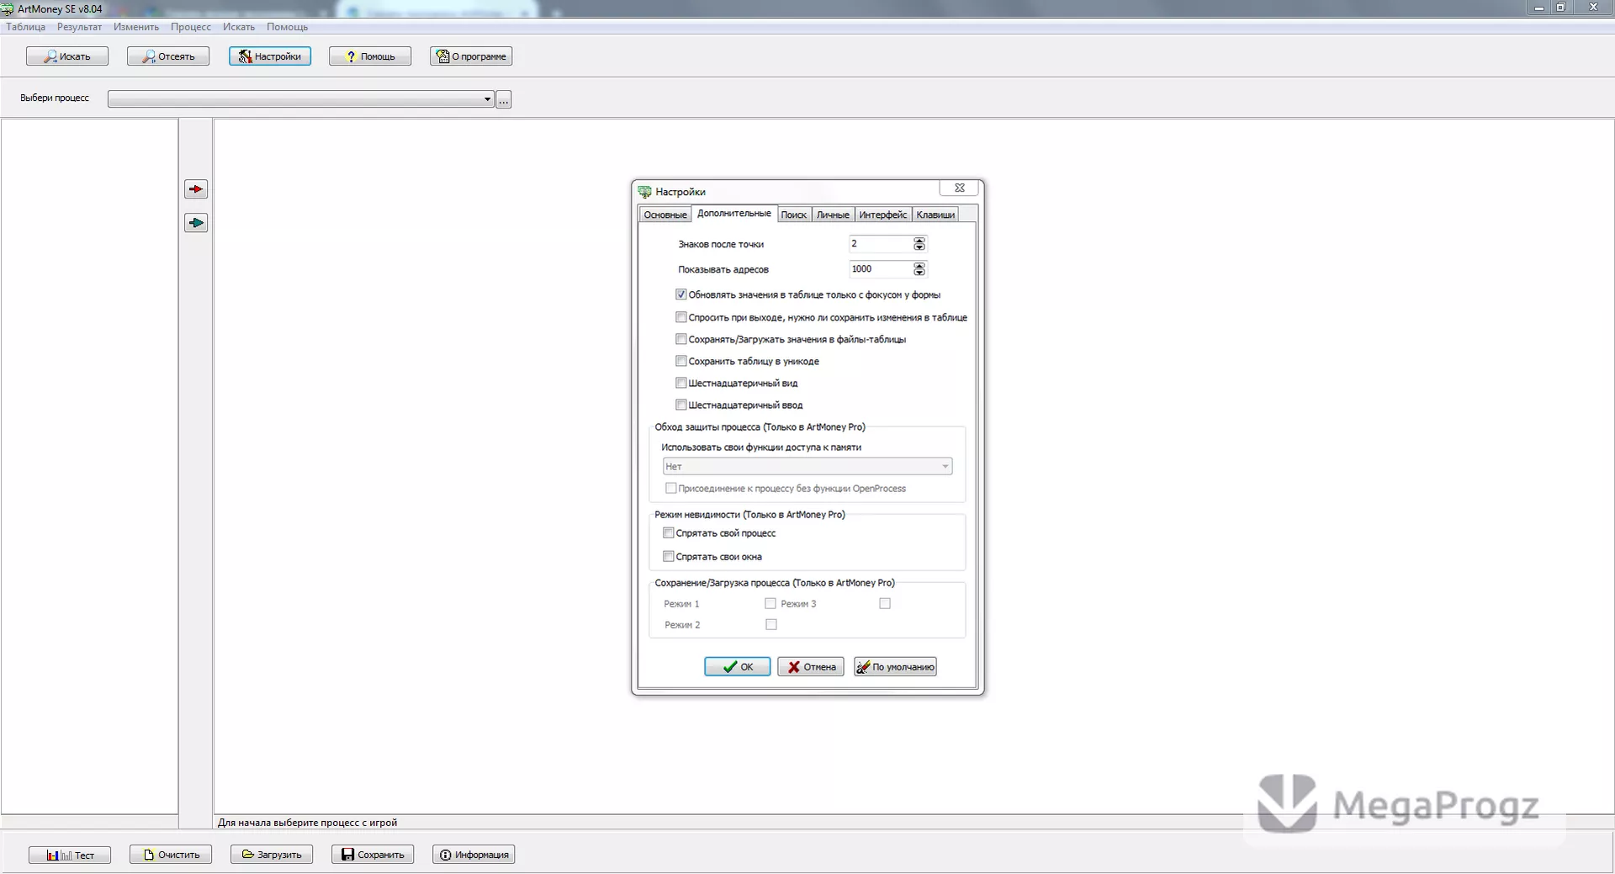Enable Шестнадцатеричный вид checkbox
1615x874 pixels.
(x=681, y=383)
